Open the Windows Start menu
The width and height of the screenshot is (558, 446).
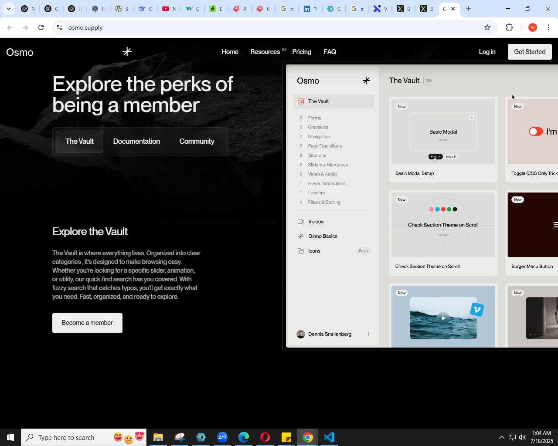10,437
